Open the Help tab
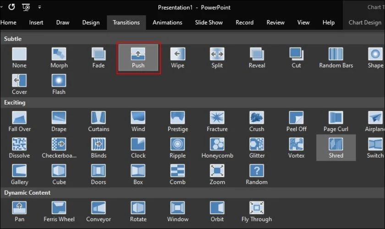Screen dimensions: 385x229 pyautogui.click(x=329, y=22)
